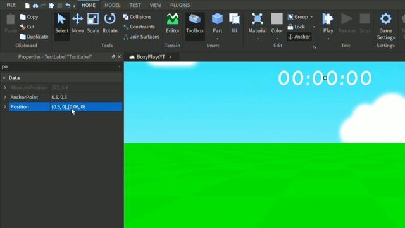Screen dimensions: 405x228
Task: Switch to the TEST tab
Action: (135, 5)
